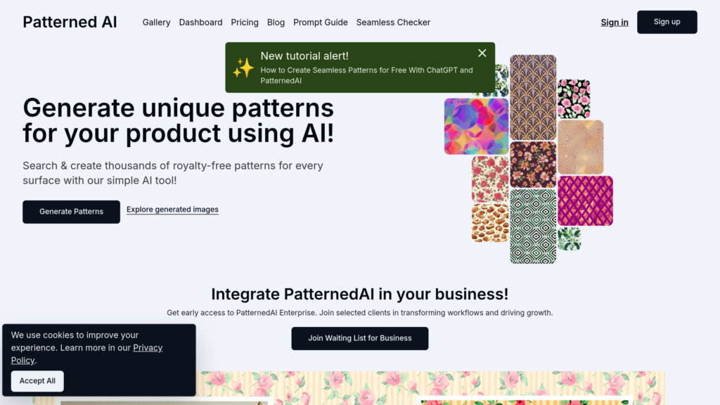720x405 pixels.
Task: Click the sparkle icon in tutorial alert
Action: click(243, 67)
